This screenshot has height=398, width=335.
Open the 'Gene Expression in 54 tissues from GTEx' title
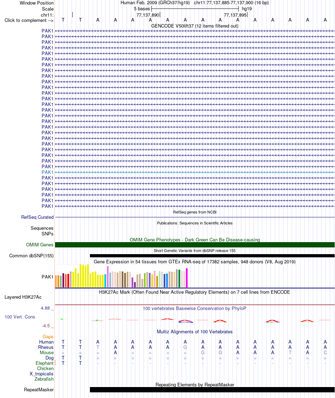tap(195, 262)
